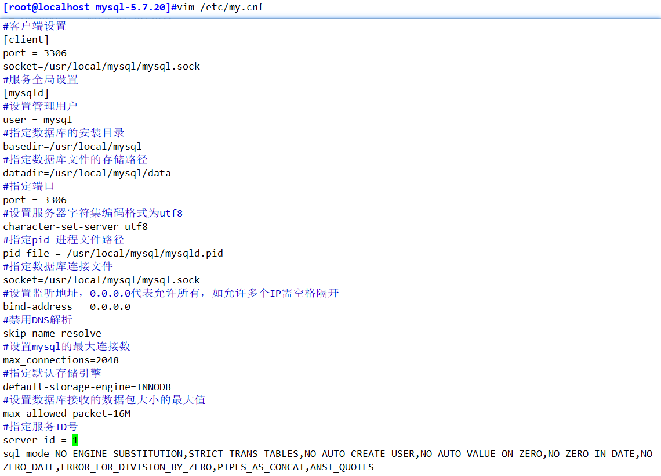The height and width of the screenshot is (476, 661).
Task: Click the comment '#禁用DNS解析'
Action: pyautogui.click(x=38, y=320)
